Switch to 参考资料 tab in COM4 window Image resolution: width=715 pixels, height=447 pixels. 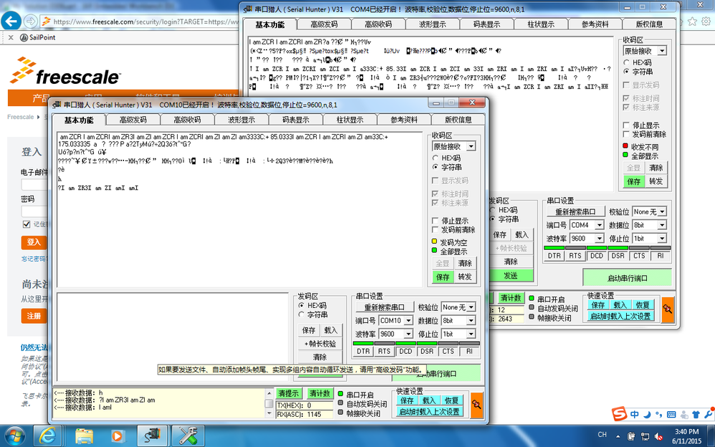coord(595,24)
